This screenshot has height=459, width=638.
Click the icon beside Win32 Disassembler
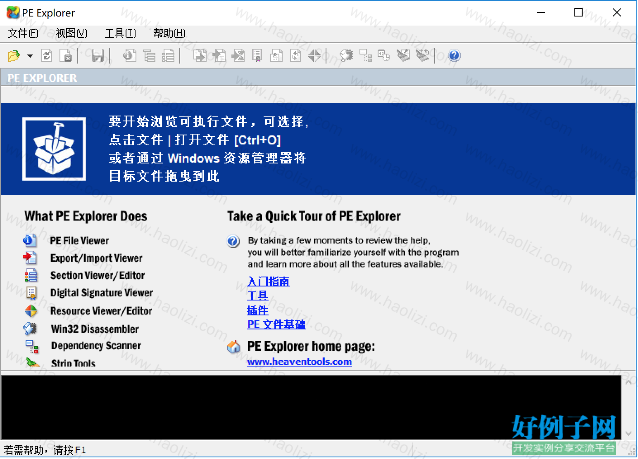click(x=30, y=329)
